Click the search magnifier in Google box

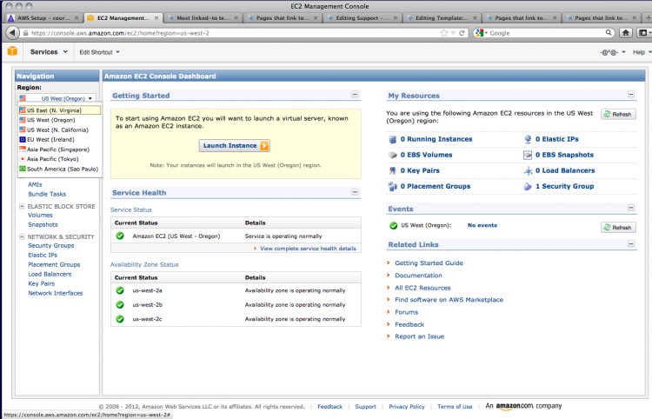point(609,32)
